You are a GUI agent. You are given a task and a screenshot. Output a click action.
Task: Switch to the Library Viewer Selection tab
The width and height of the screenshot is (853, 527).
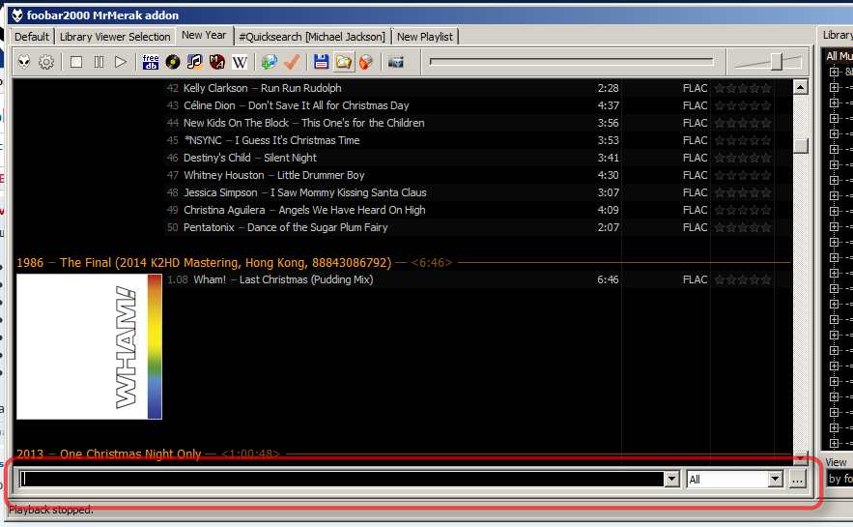click(115, 37)
